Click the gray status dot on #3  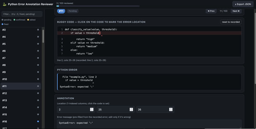(38, 30)
